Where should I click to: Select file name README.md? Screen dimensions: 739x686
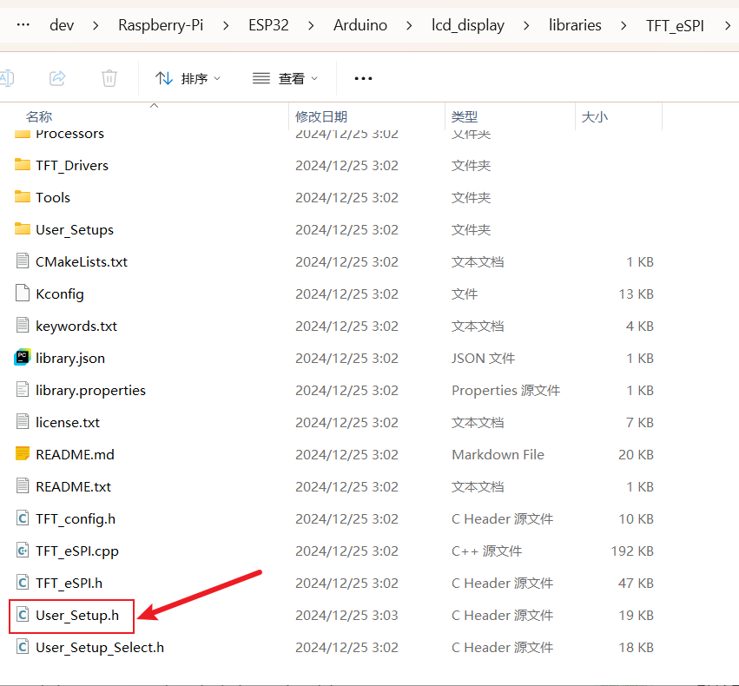pos(75,455)
